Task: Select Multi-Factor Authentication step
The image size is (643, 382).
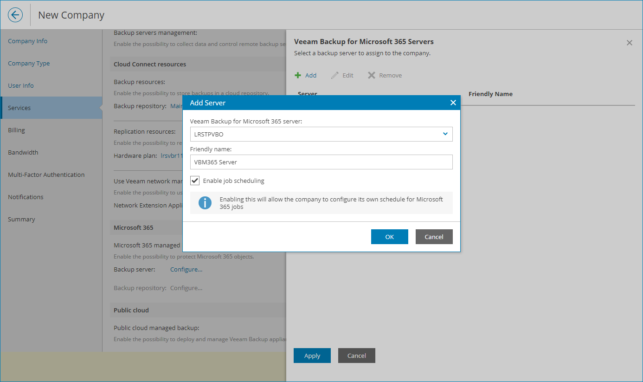Action: [x=46, y=175]
